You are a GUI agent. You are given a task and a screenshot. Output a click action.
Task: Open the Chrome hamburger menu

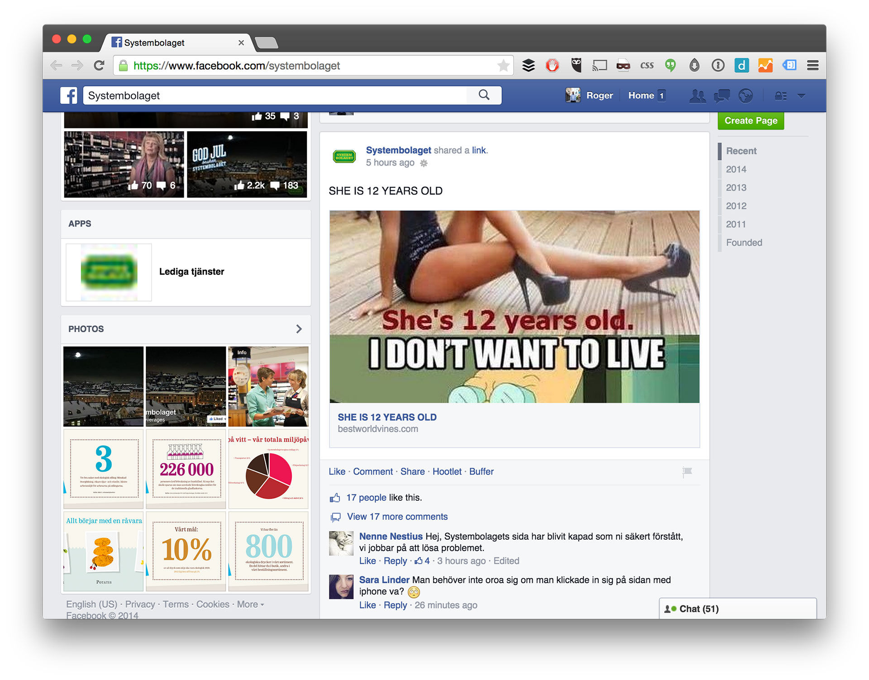coord(812,66)
